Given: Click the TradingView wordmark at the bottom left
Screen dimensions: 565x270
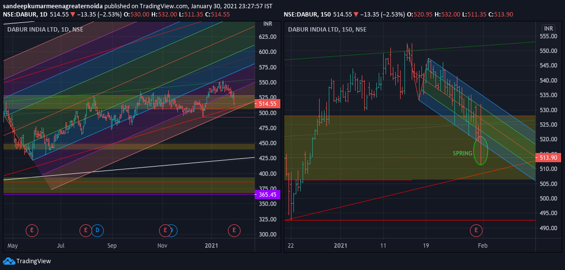Looking at the screenshot, I should (34, 261).
